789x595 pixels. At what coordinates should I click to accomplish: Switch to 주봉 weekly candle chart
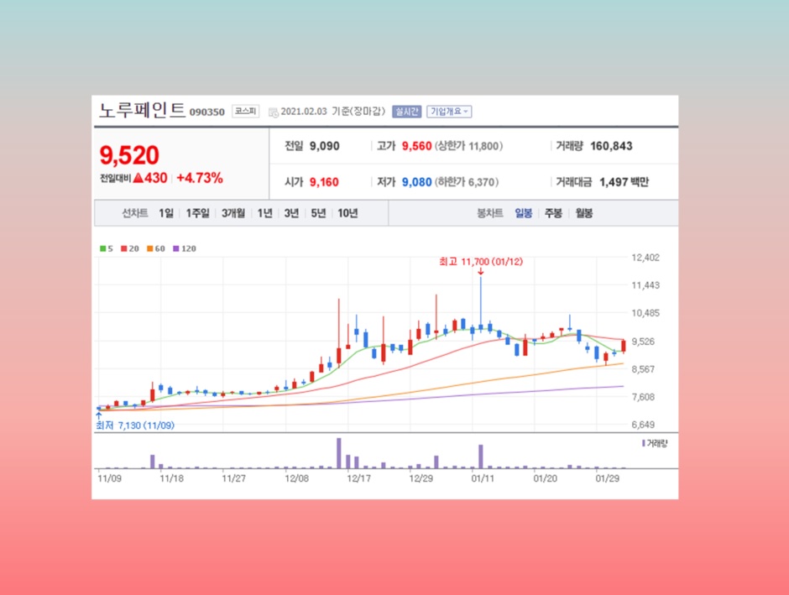click(x=553, y=213)
